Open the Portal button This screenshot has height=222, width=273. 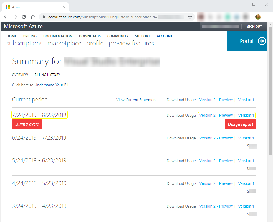point(247,41)
